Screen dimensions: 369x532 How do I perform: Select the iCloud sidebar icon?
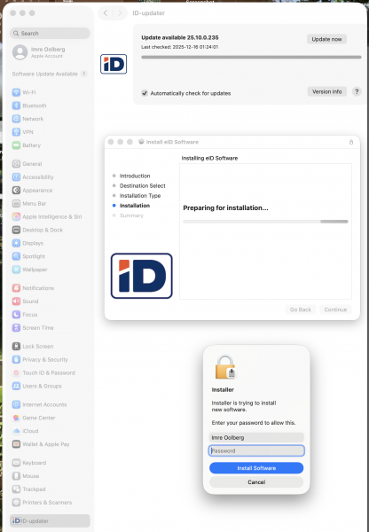tap(16, 431)
